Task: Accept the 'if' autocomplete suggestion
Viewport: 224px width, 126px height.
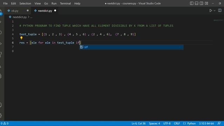Action: click(132, 47)
